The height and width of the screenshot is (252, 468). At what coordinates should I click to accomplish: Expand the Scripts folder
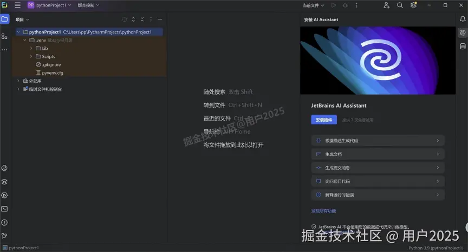point(31,56)
